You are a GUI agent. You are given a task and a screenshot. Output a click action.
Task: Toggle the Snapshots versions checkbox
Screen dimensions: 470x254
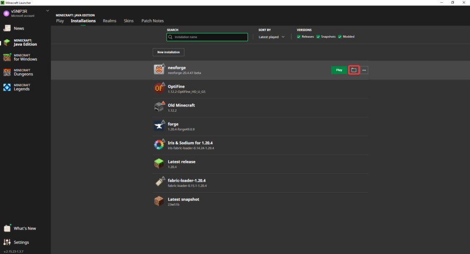(318, 37)
